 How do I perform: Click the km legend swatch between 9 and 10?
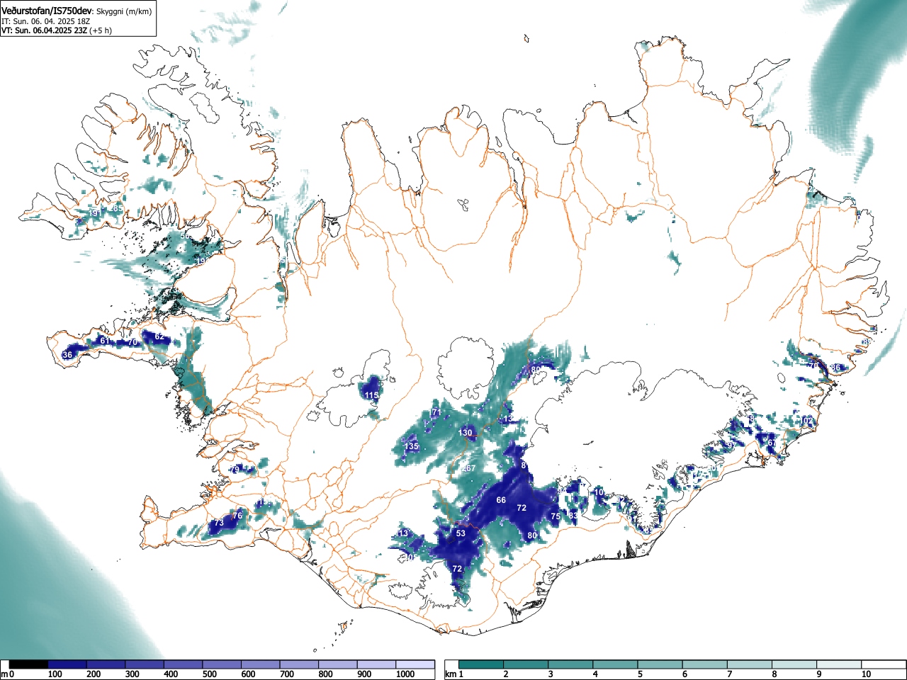pyautogui.click(x=840, y=664)
